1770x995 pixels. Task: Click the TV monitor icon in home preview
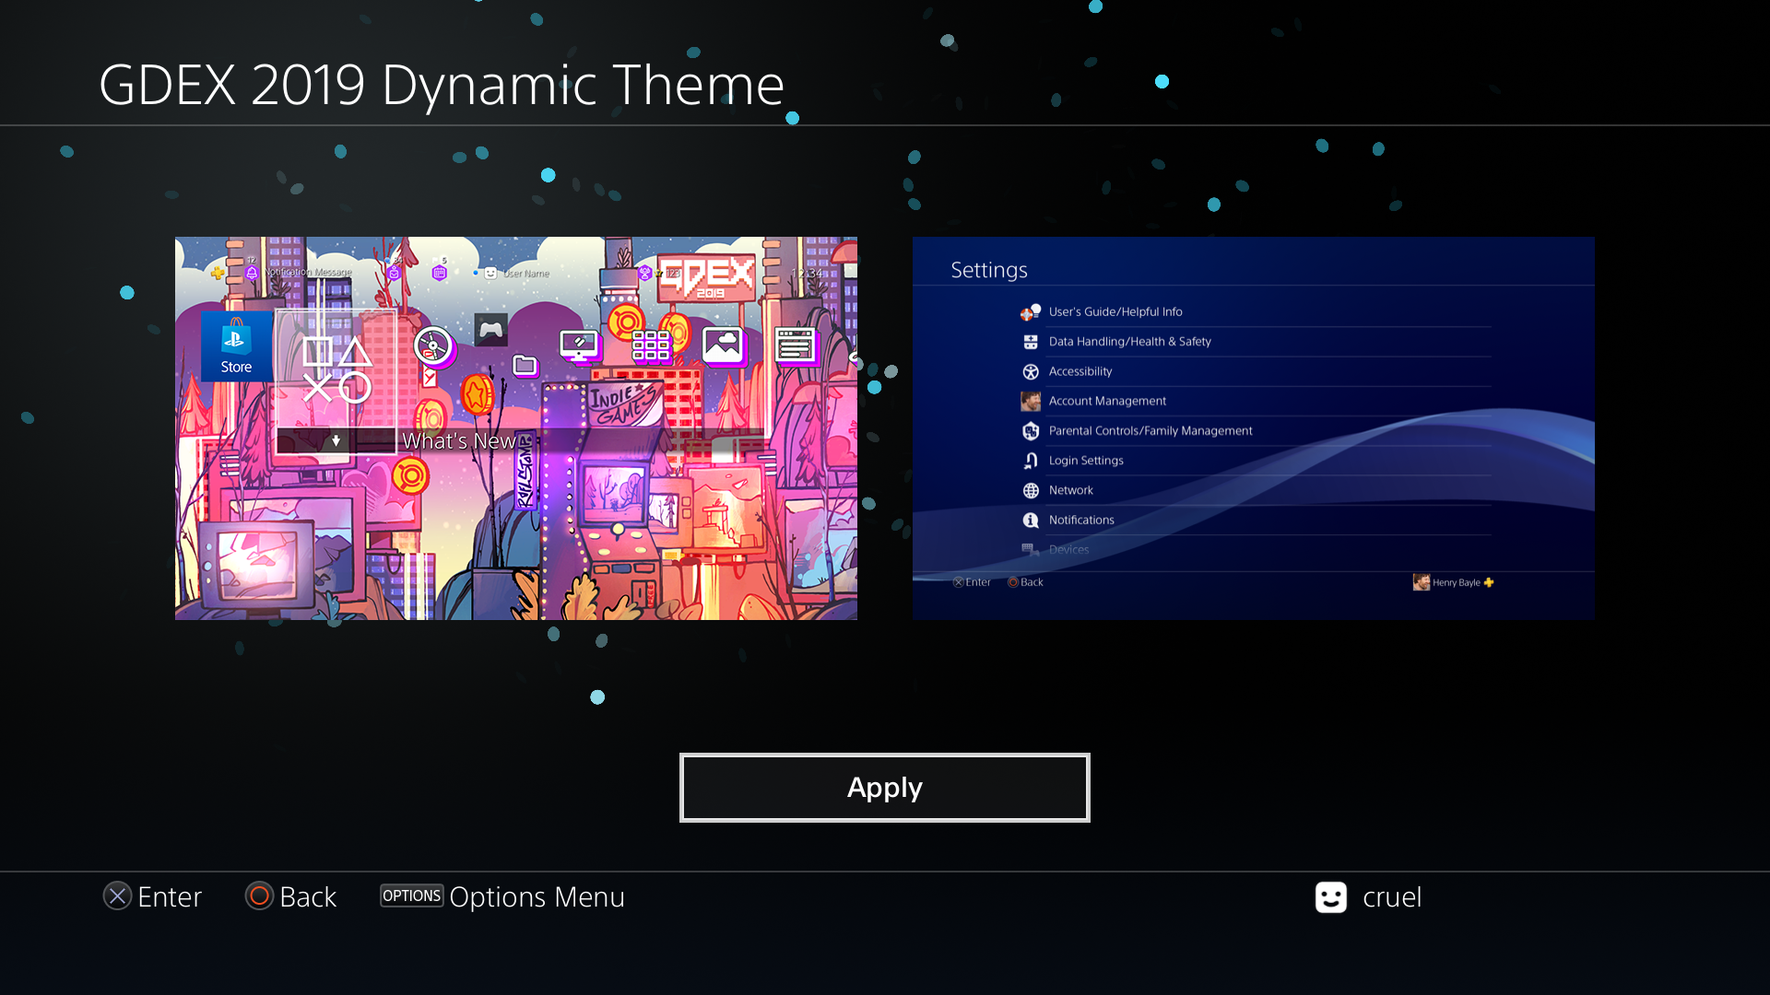[579, 345]
